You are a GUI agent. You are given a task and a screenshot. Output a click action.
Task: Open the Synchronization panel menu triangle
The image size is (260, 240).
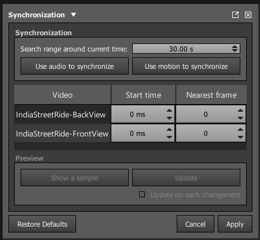73,15
